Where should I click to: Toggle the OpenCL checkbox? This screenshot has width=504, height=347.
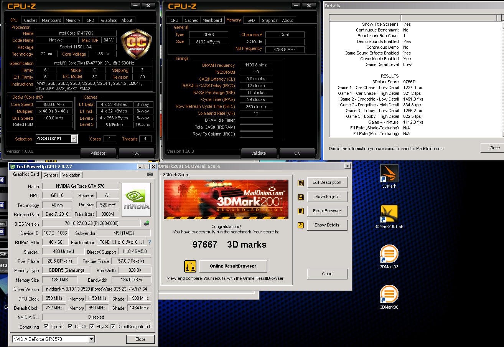[x=46, y=327]
